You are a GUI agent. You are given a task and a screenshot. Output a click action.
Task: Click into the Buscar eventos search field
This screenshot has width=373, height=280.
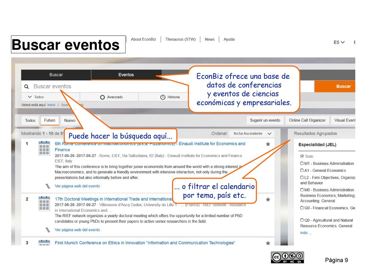[x=105, y=86]
